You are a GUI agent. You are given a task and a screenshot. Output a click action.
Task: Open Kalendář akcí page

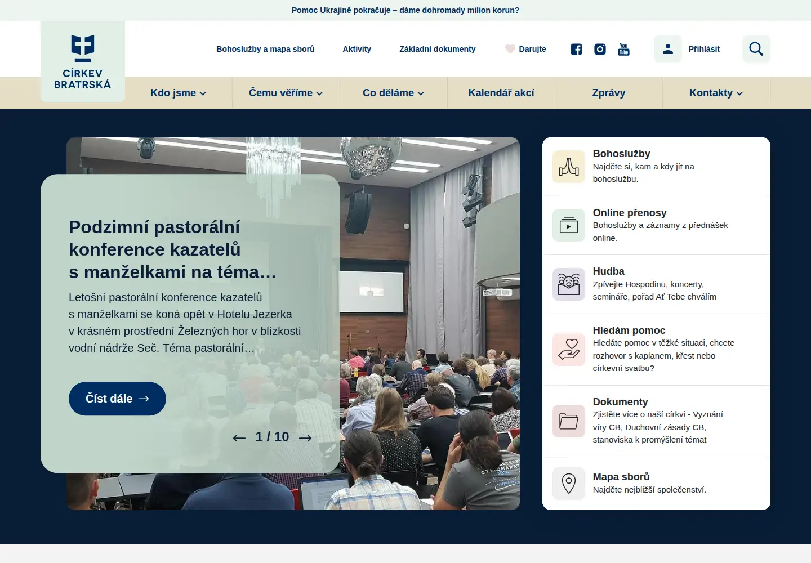501,93
